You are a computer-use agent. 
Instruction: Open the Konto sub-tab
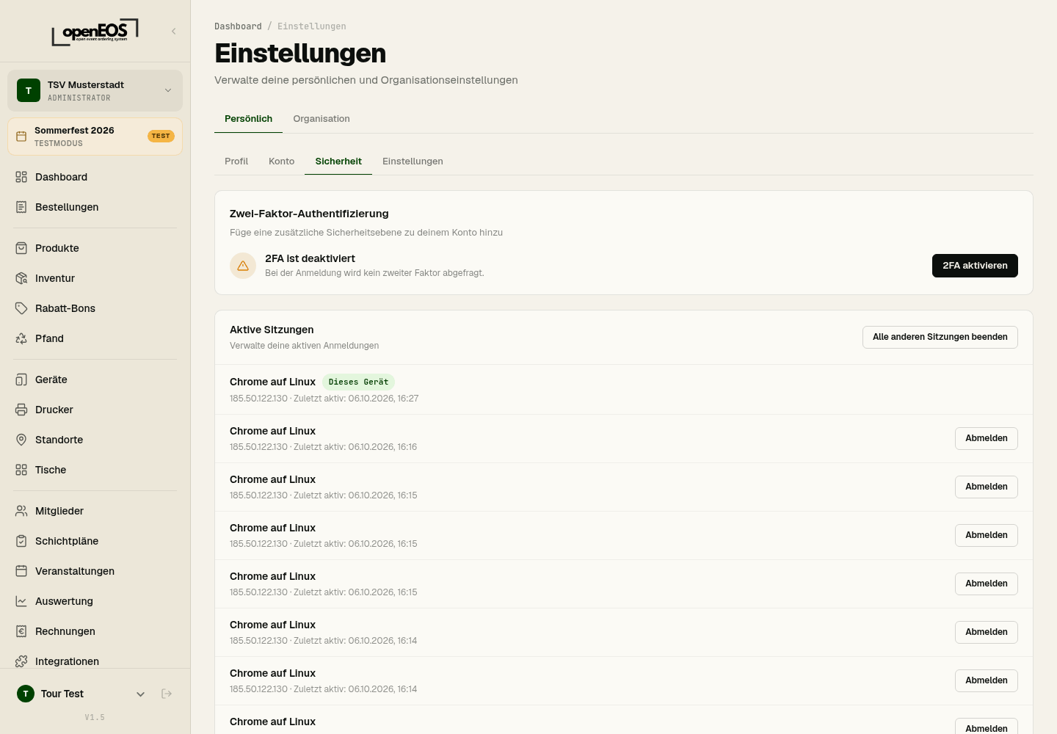point(281,161)
